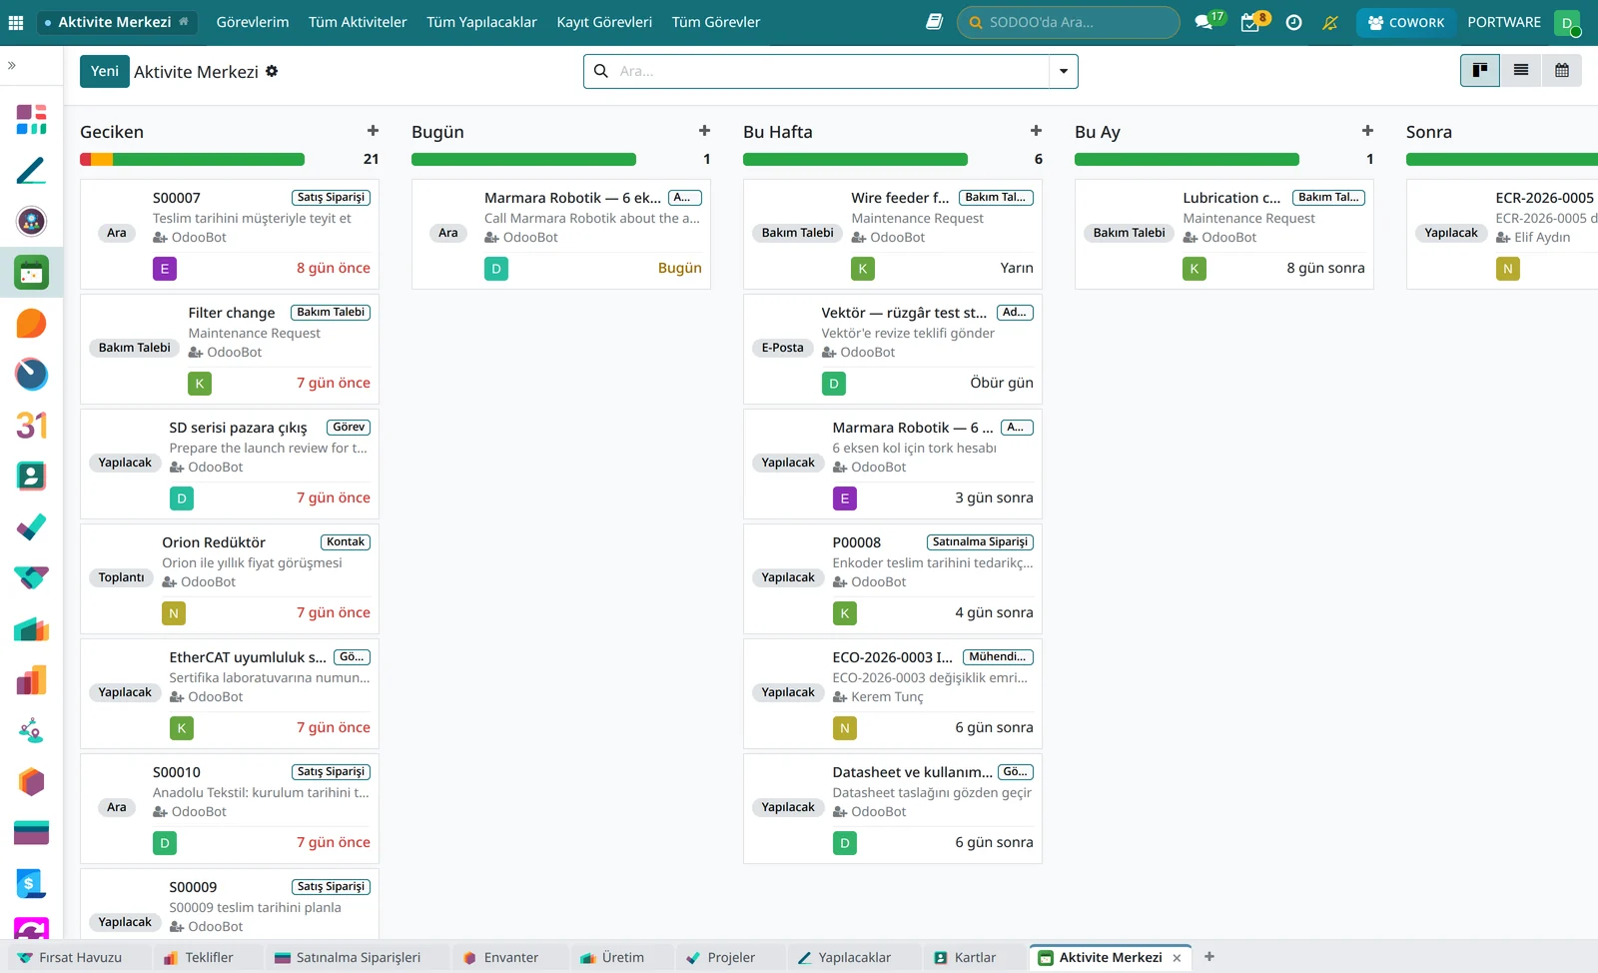Open the green activity calendar sidebar icon

tap(32, 272)
